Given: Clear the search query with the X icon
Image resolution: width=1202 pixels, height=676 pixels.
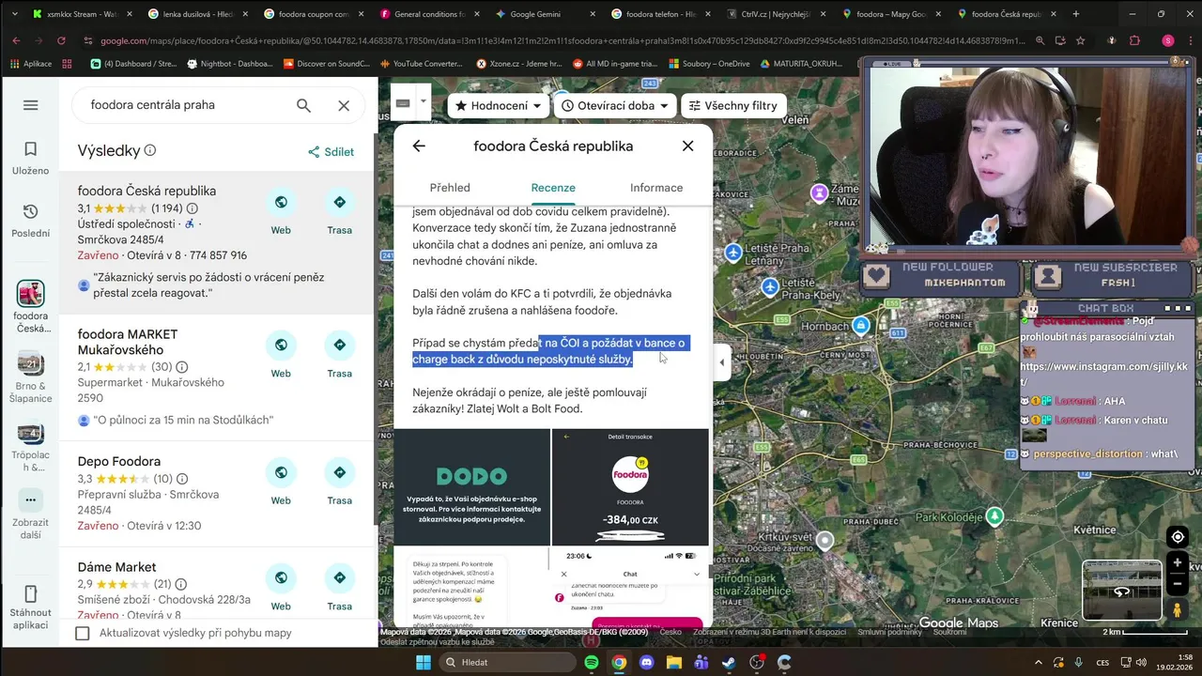Looking at the screenshot, I should pos(344,105).
